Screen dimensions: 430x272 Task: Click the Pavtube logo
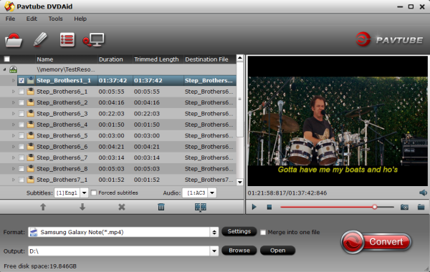[389, 39]
